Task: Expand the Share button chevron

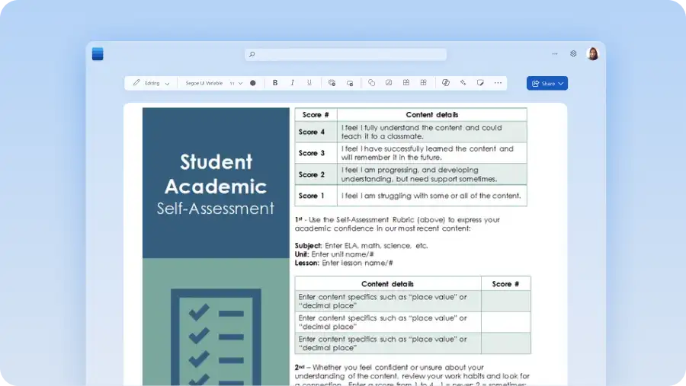Action: 561,84
